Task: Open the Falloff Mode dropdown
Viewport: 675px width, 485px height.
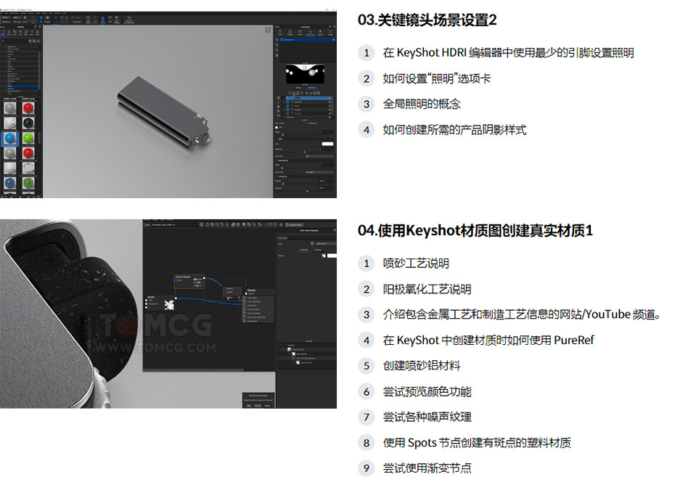Action: [x=319, y=172]
